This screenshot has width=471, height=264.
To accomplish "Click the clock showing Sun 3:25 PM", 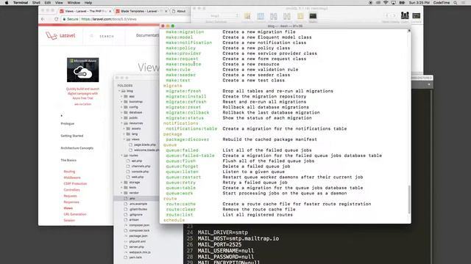I will coord(419,3).
